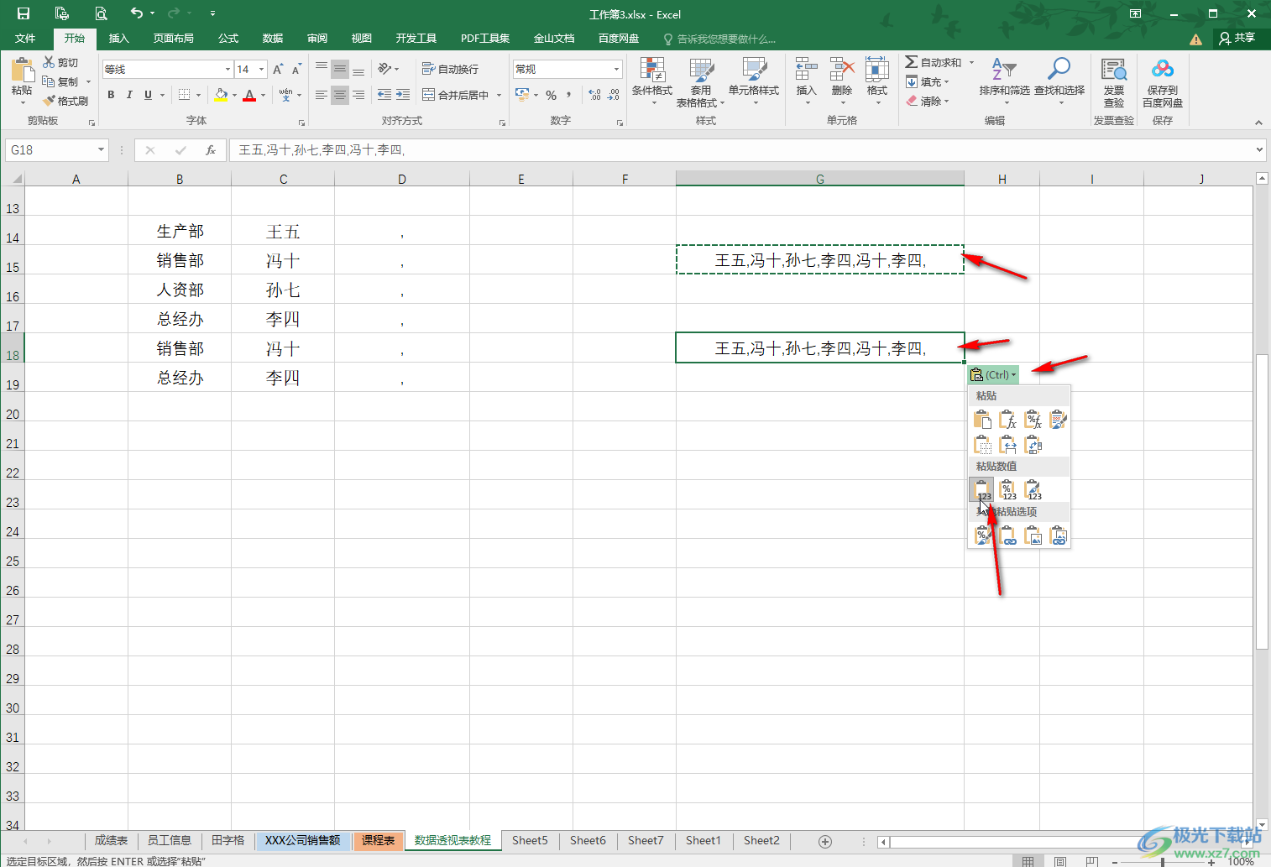Image resolution: width=1271 pixels, height=867 pixels.
Task: Choose paste values with source formatting icon
Action: click(x=1033, y=490)
